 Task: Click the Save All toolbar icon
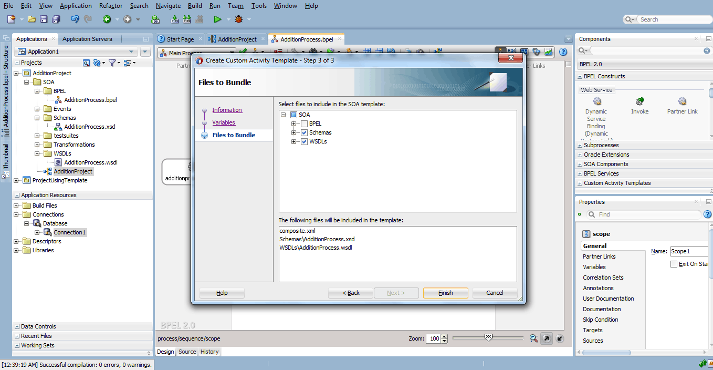pyautogui.click(x=56, y=19)
